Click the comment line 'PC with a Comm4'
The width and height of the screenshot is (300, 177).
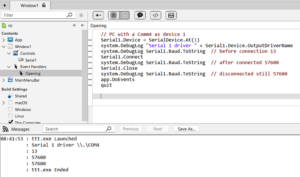(143, 34)
